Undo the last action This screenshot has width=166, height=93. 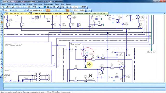[x=39, y=7]
